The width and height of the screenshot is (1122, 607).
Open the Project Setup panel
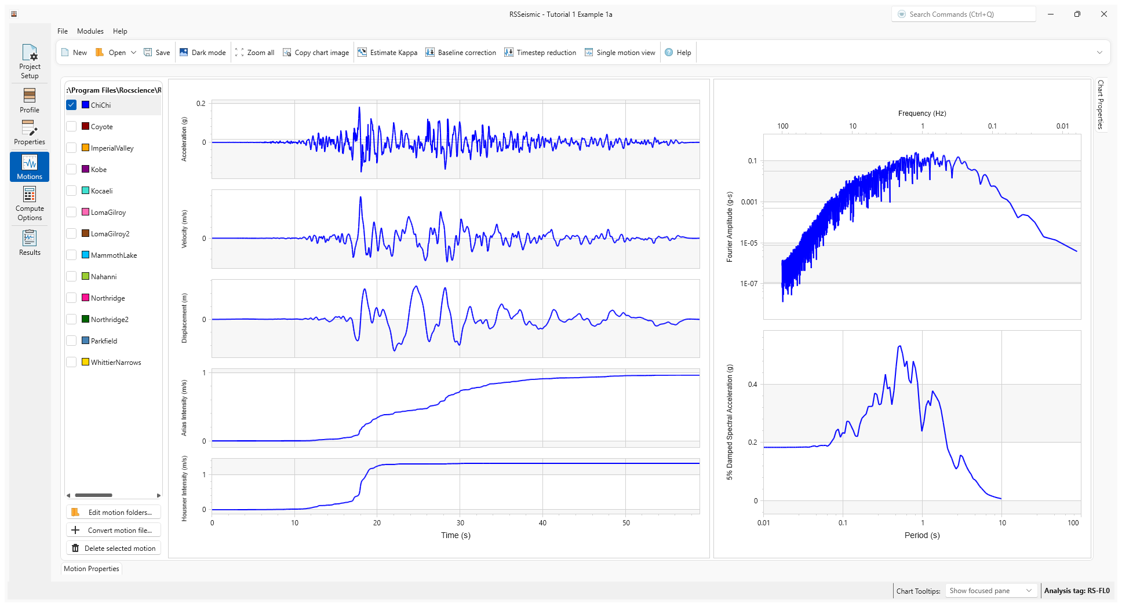coord(30,61)
